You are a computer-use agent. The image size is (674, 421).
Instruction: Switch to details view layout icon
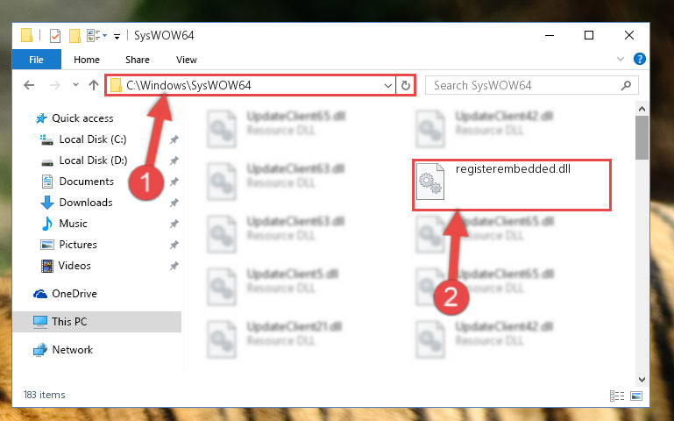[617, 396]
